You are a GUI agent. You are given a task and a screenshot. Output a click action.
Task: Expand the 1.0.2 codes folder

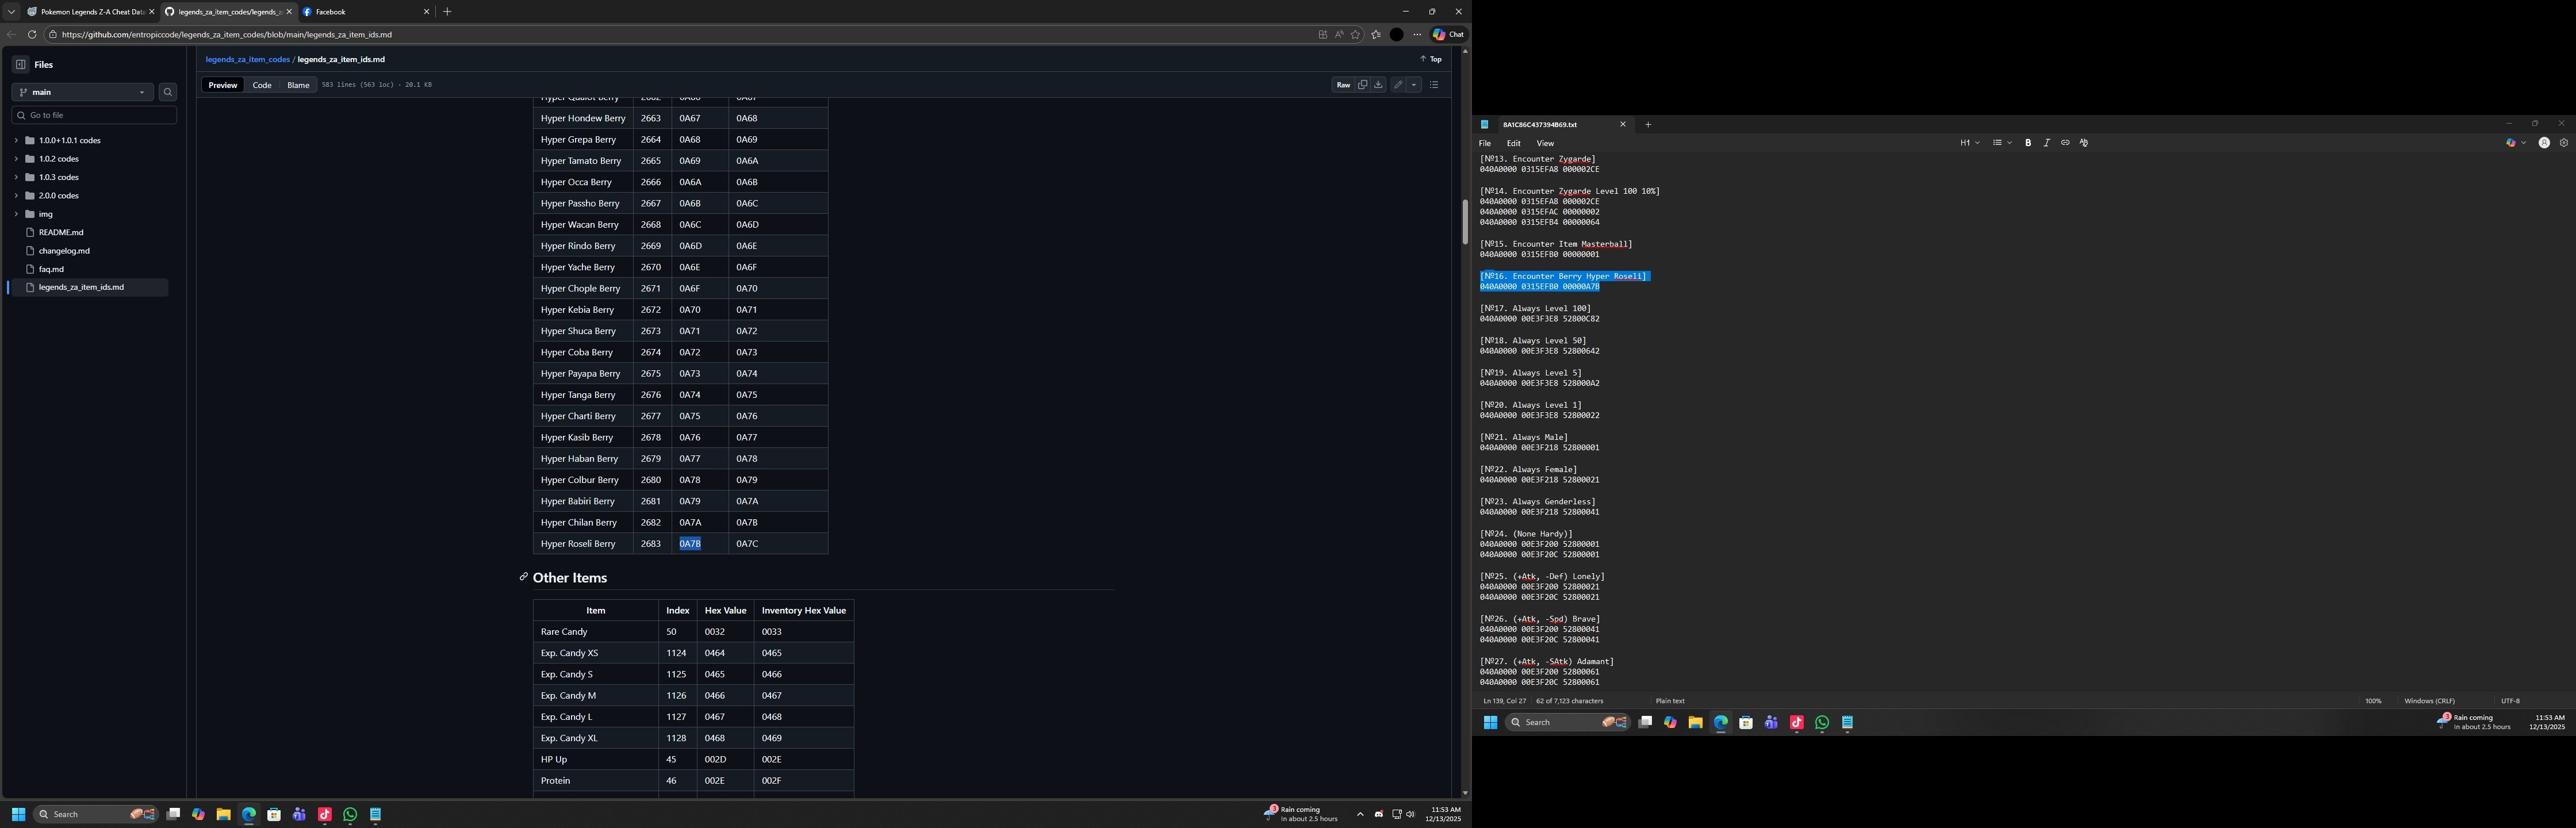pos(16,159)
